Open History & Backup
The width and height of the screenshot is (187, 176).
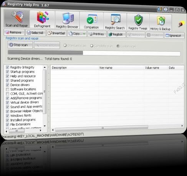tap(161, 23)
